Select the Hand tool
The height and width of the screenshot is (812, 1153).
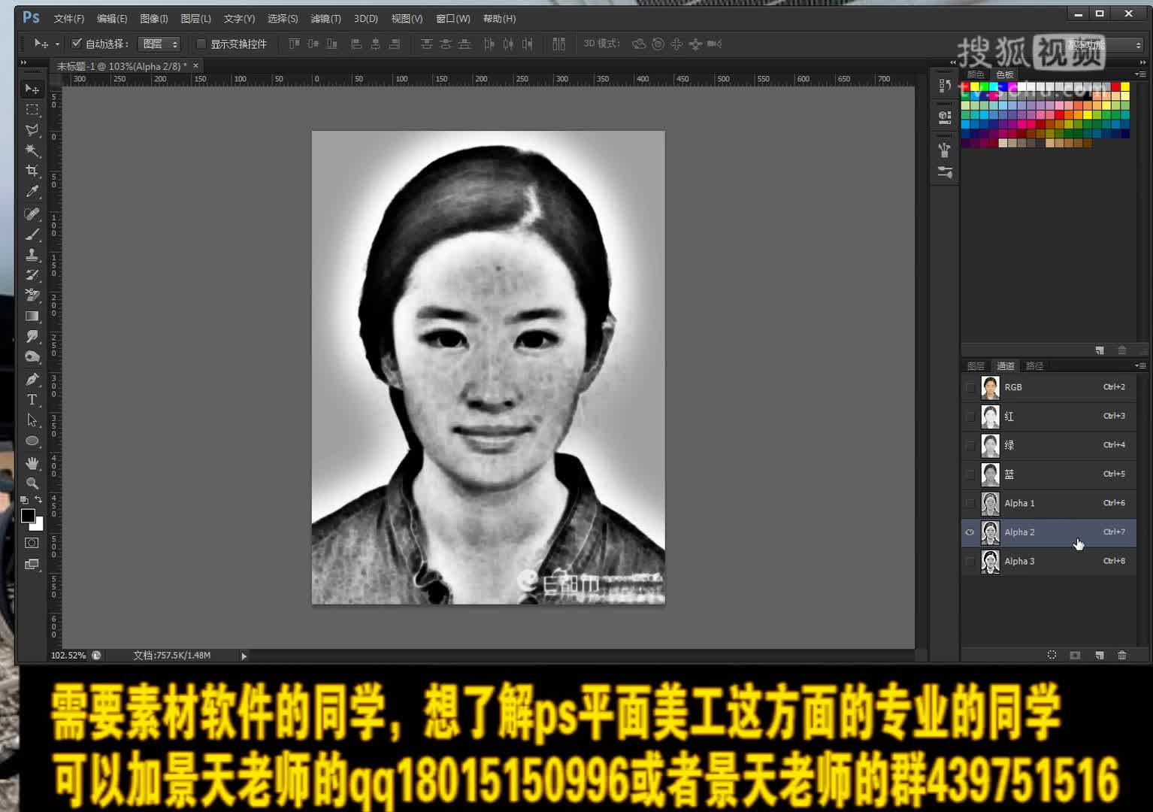[32, 463]
